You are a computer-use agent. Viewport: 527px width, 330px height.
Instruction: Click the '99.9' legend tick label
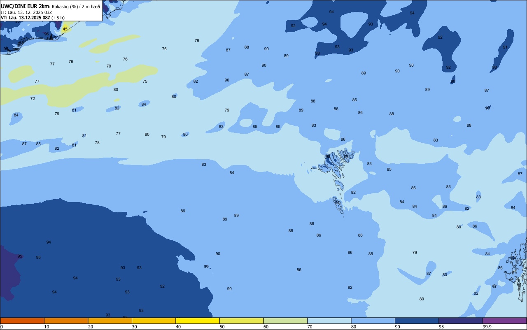487,327
